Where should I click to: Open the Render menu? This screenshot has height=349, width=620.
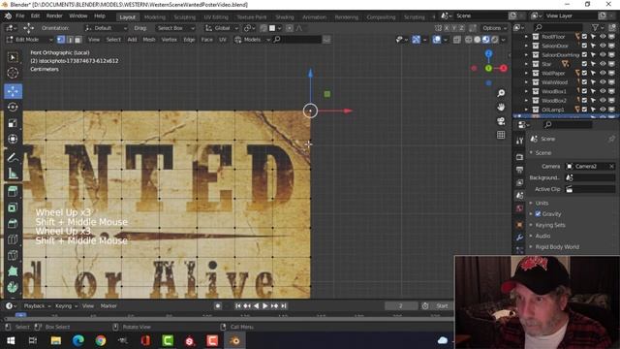coord(54,16)
